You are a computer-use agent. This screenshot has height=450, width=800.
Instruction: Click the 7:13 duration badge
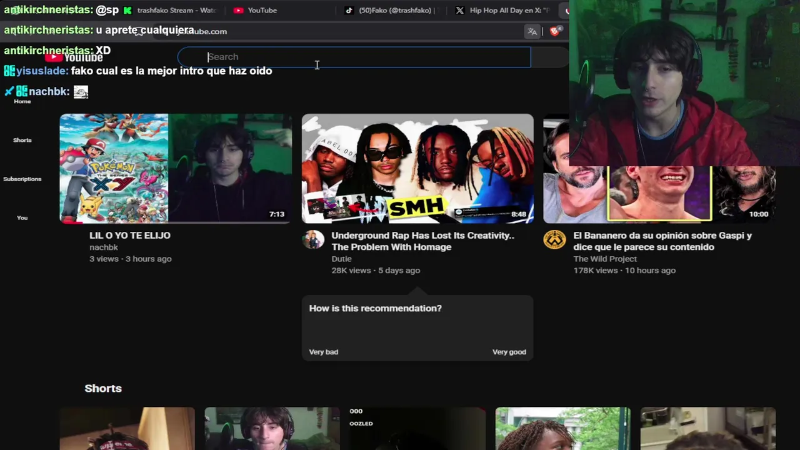coord(277,214)
